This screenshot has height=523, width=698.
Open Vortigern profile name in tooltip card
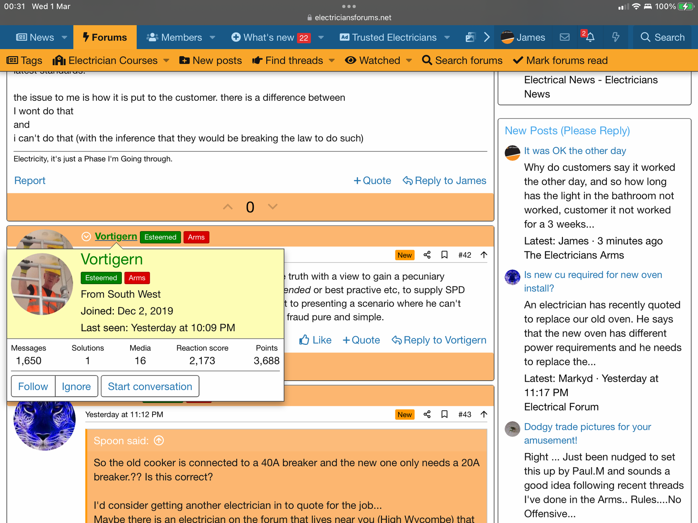point(112,259)
